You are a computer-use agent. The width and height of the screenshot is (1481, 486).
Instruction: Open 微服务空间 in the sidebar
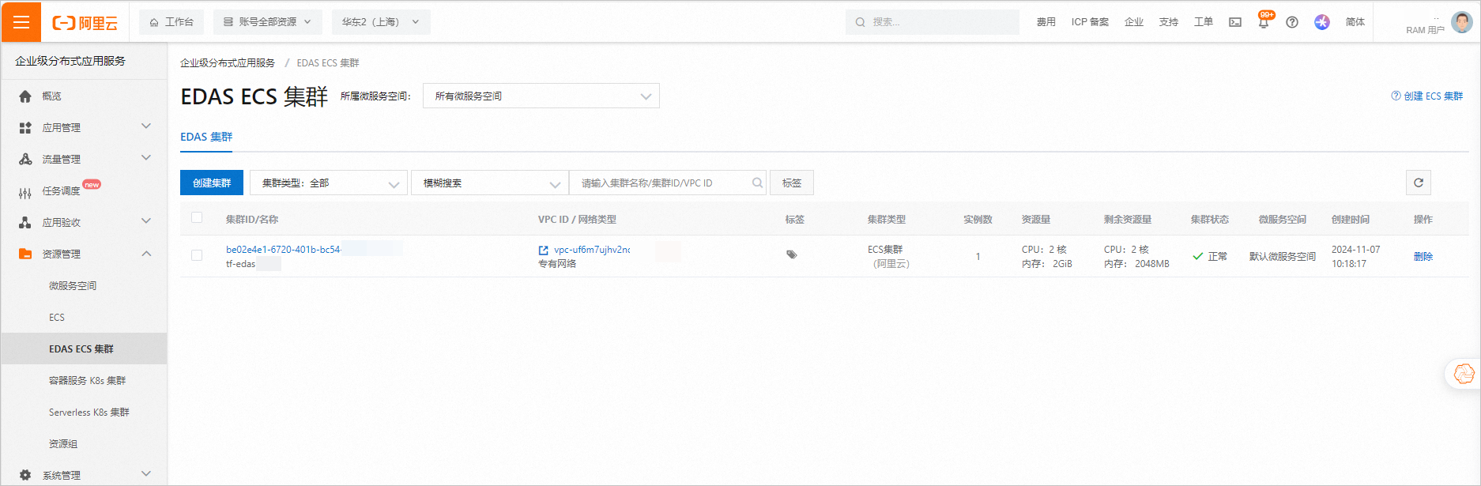(x=73, y=285)
